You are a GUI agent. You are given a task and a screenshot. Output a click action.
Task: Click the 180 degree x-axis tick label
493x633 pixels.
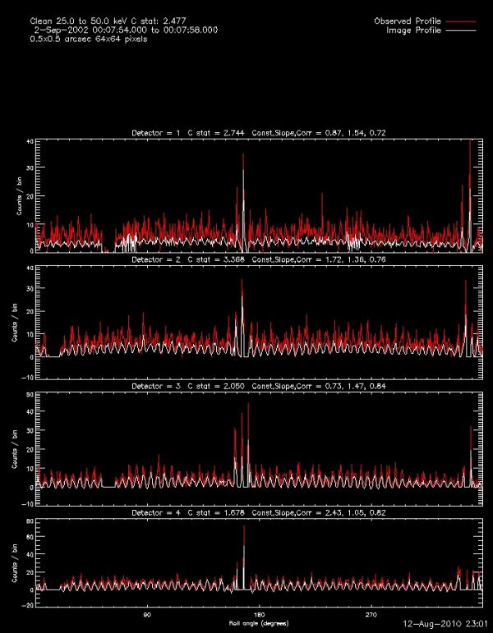click(260, 613)
